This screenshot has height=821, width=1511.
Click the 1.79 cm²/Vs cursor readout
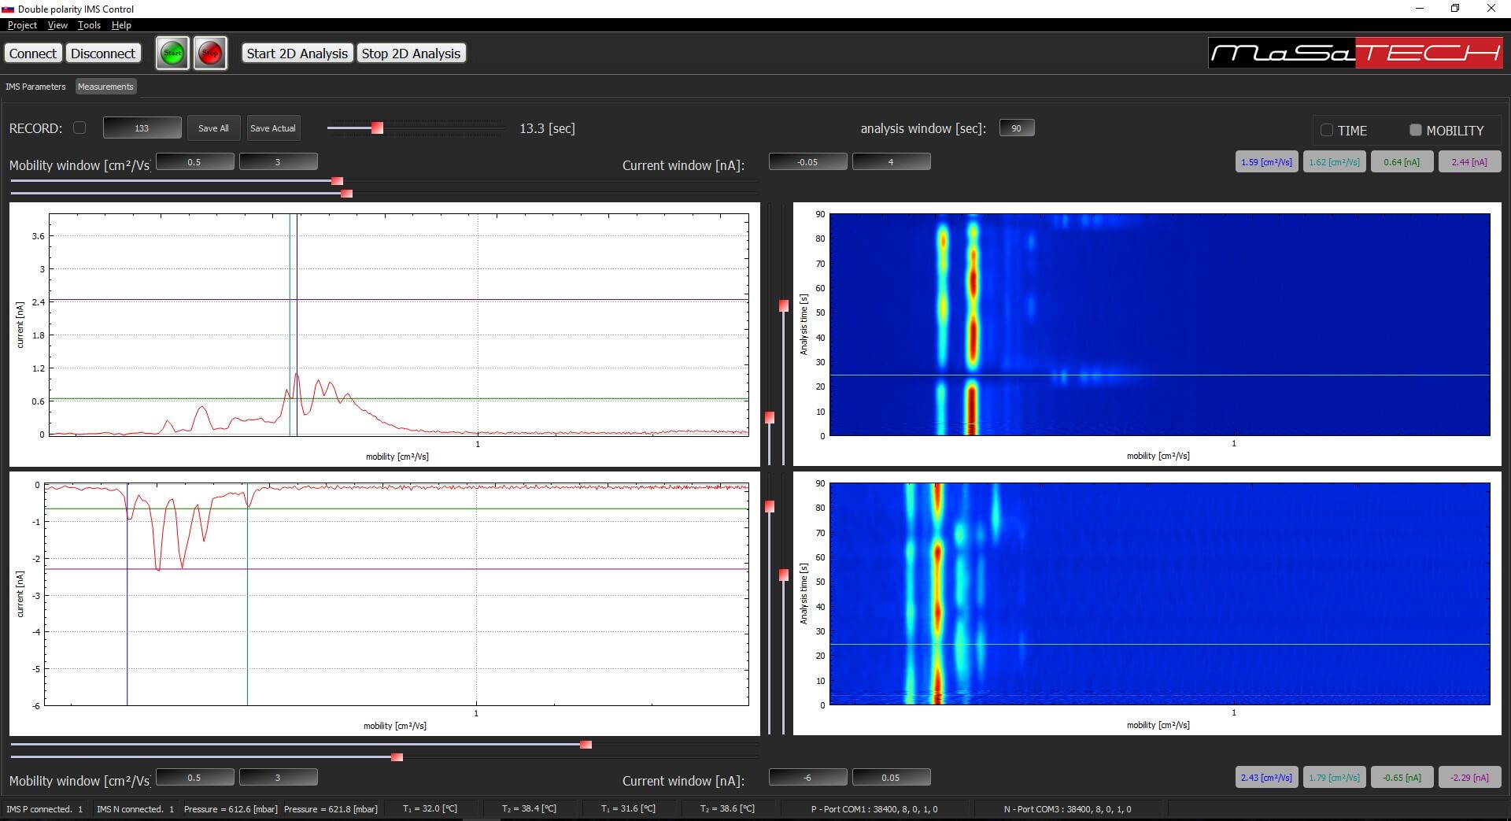[x=1334, y=778]
